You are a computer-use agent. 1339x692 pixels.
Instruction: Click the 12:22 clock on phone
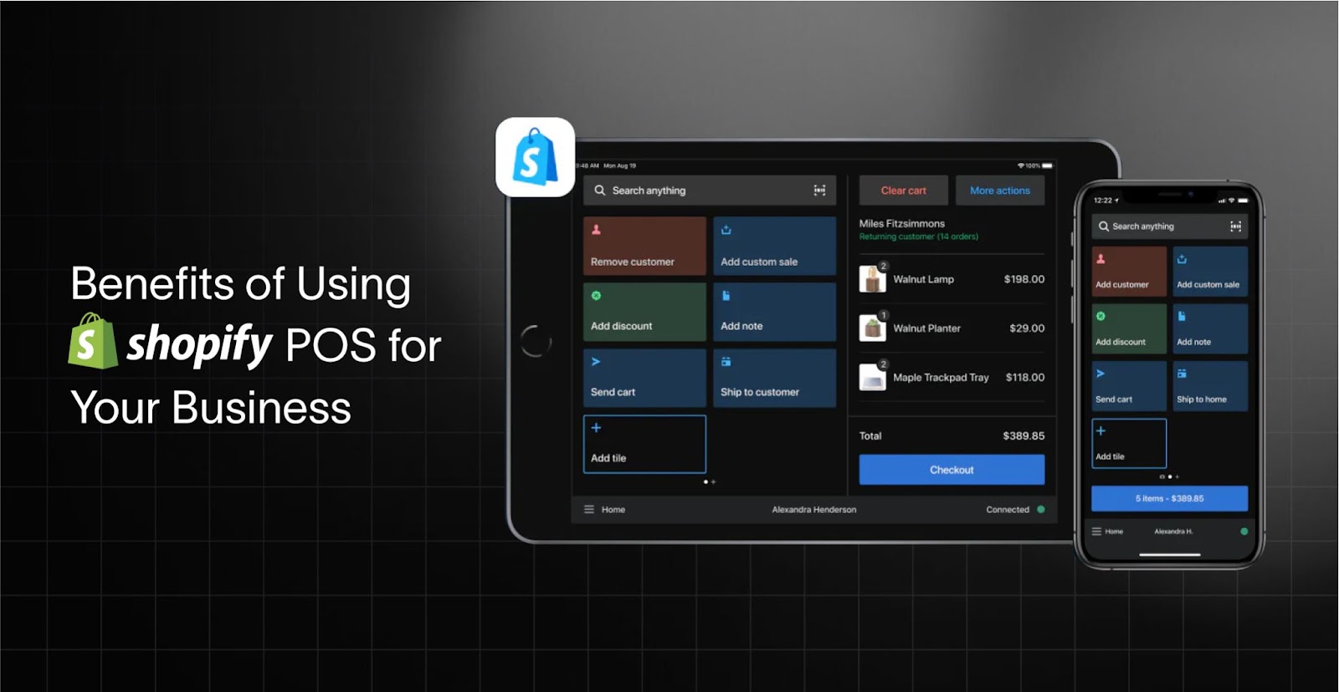coord(1103,201)
